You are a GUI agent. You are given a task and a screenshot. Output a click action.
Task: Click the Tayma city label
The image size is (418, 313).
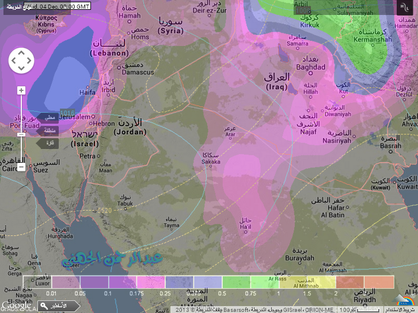[x=172, y=226]
